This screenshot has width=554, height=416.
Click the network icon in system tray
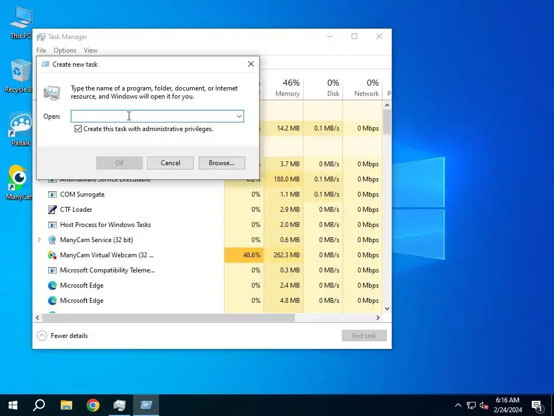(471, 405)
